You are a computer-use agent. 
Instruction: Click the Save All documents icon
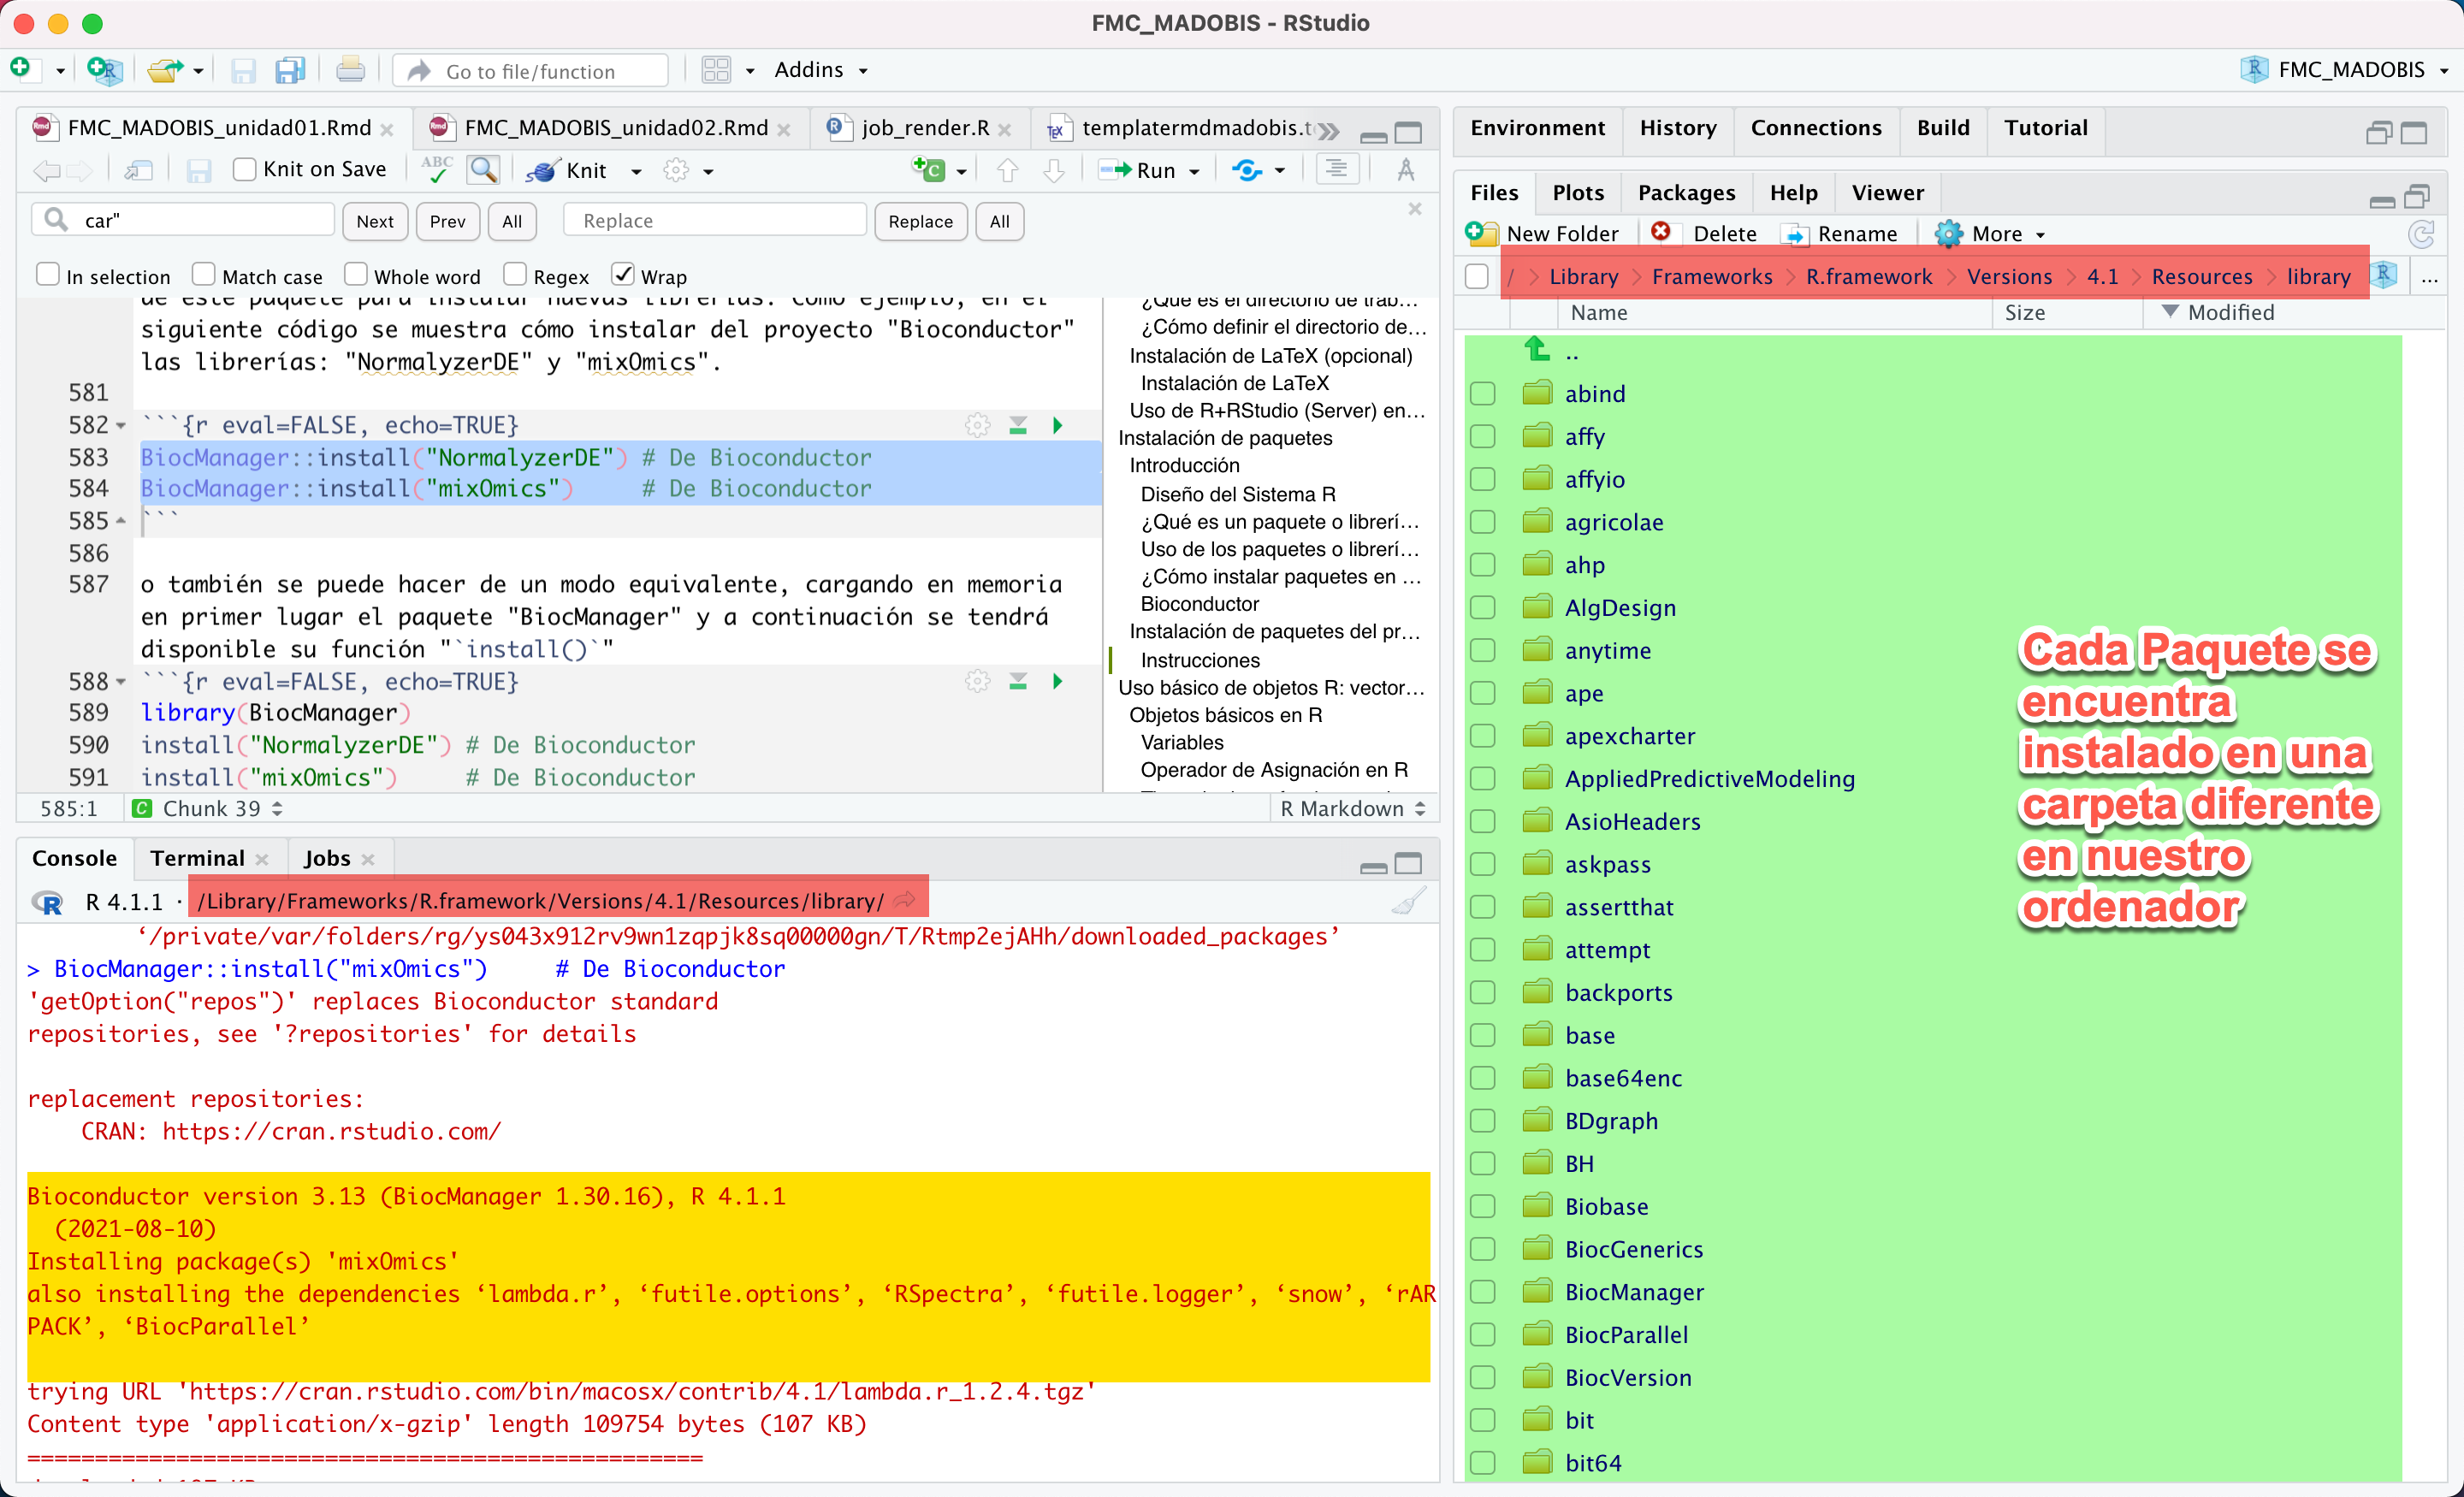pos(289,70)
